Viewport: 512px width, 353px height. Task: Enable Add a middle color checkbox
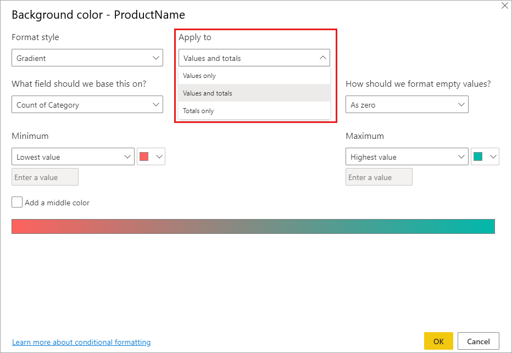[x=17, y=202]
